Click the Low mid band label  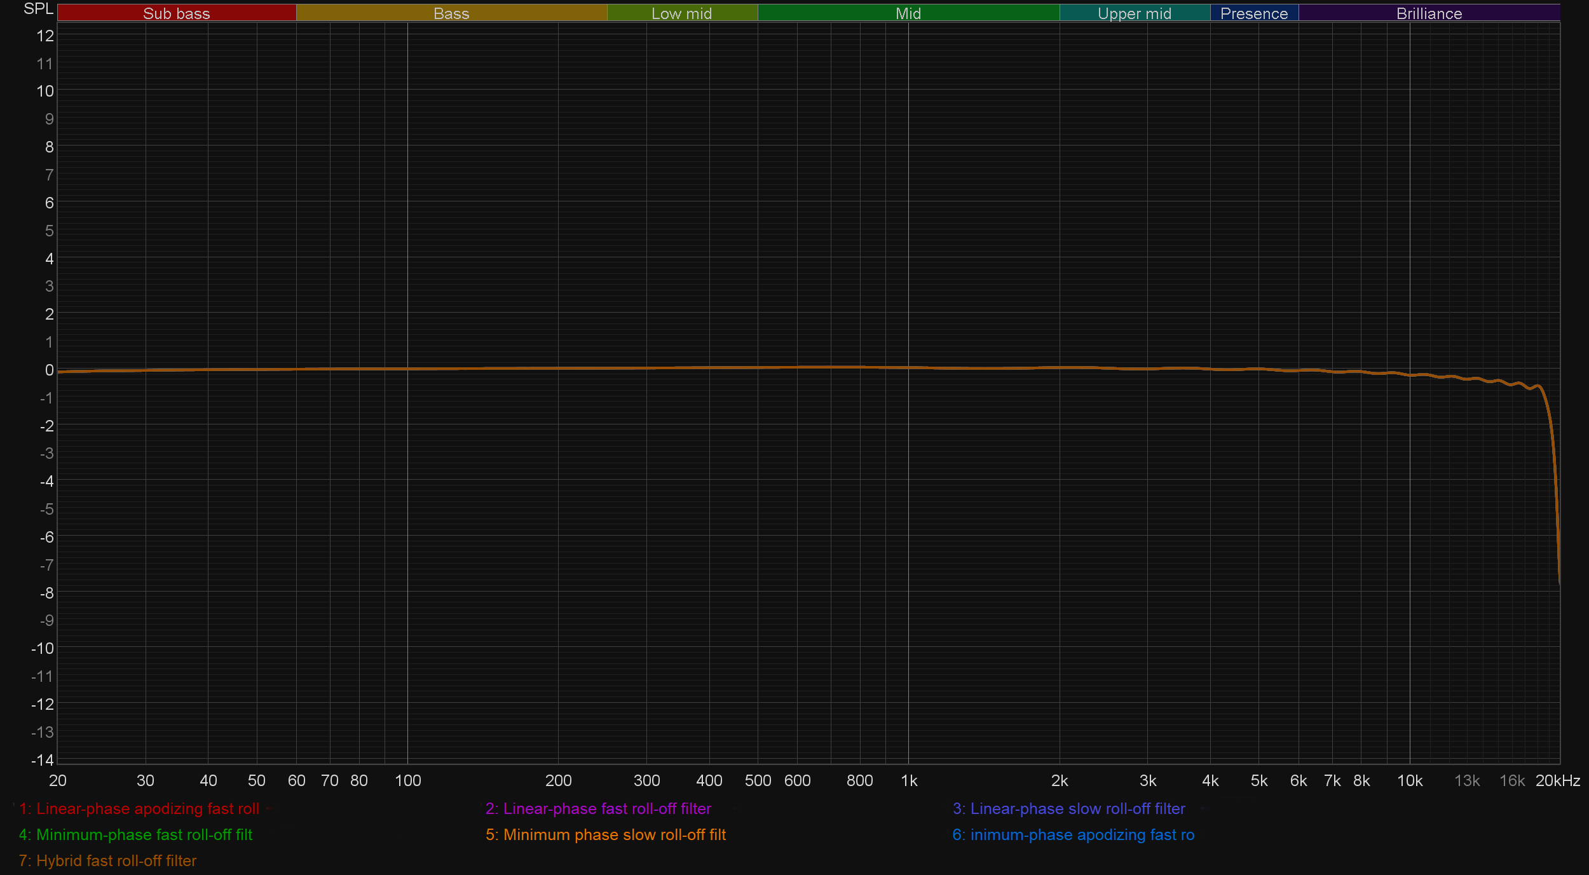681,13
